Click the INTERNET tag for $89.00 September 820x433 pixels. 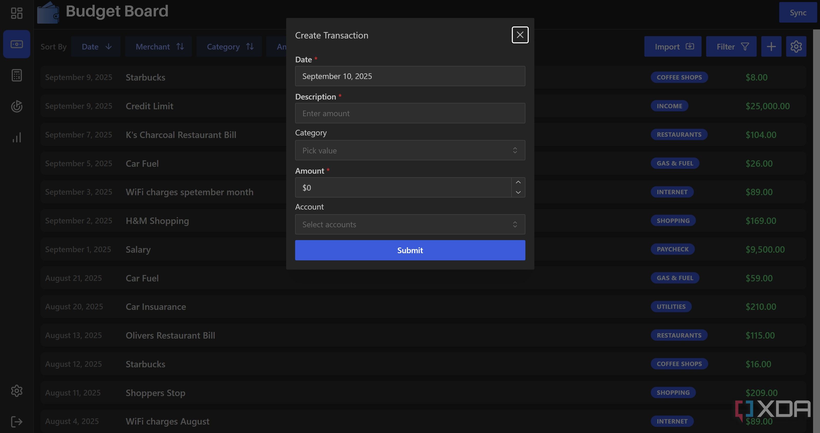tap(672, 192)
